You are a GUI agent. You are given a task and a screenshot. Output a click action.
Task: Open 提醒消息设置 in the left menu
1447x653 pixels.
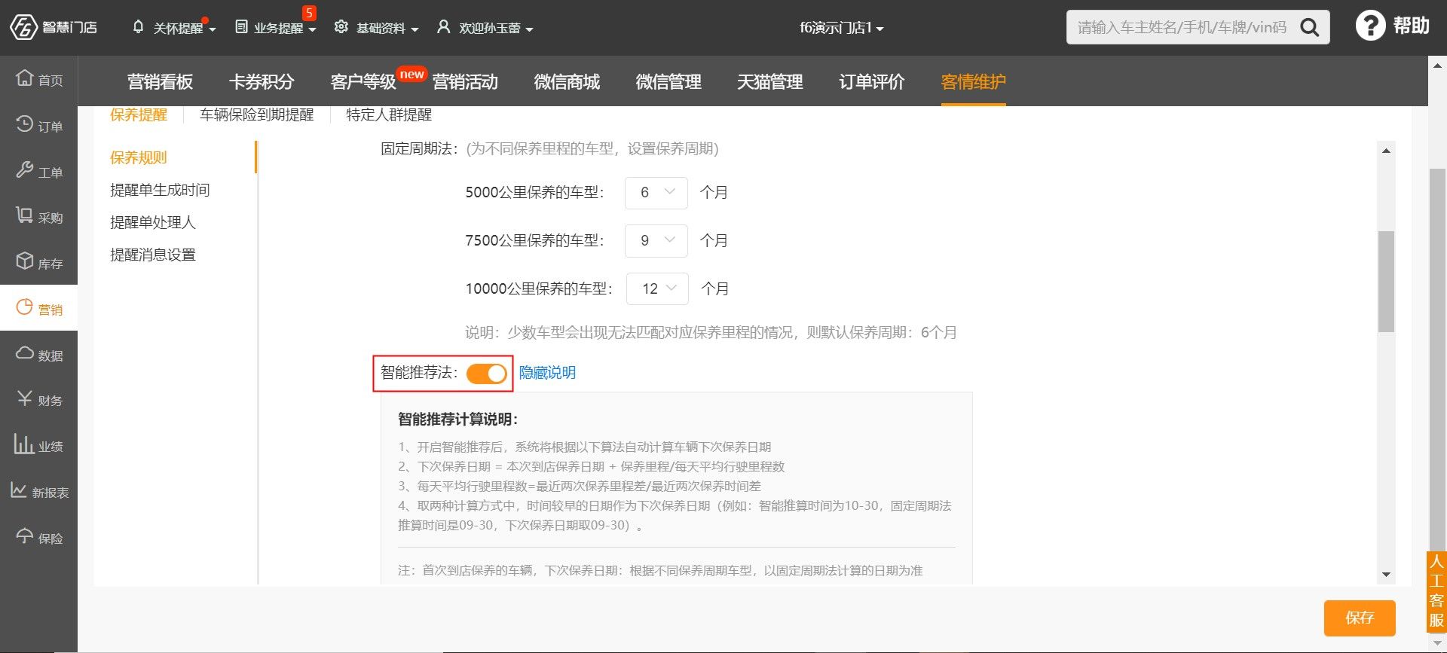click(x=153, y=255)
